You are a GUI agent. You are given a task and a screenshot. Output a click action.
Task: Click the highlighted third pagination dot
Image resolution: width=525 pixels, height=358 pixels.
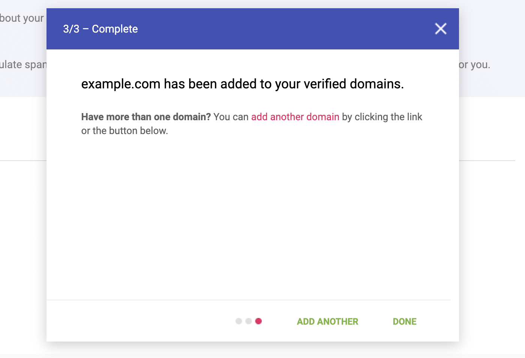259,321
